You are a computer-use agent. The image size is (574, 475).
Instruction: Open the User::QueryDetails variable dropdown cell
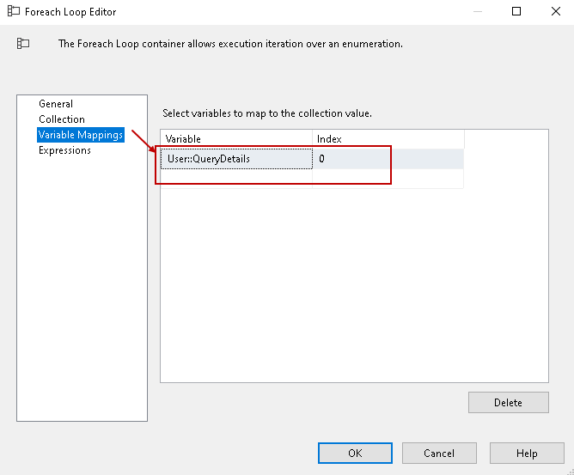236,159
